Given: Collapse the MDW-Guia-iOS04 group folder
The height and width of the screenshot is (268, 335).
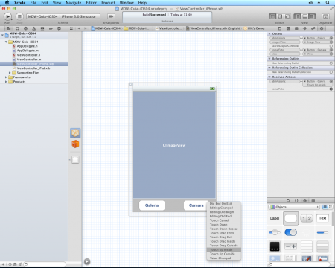Looking at the screenshot, I should [x=6, y=42].
